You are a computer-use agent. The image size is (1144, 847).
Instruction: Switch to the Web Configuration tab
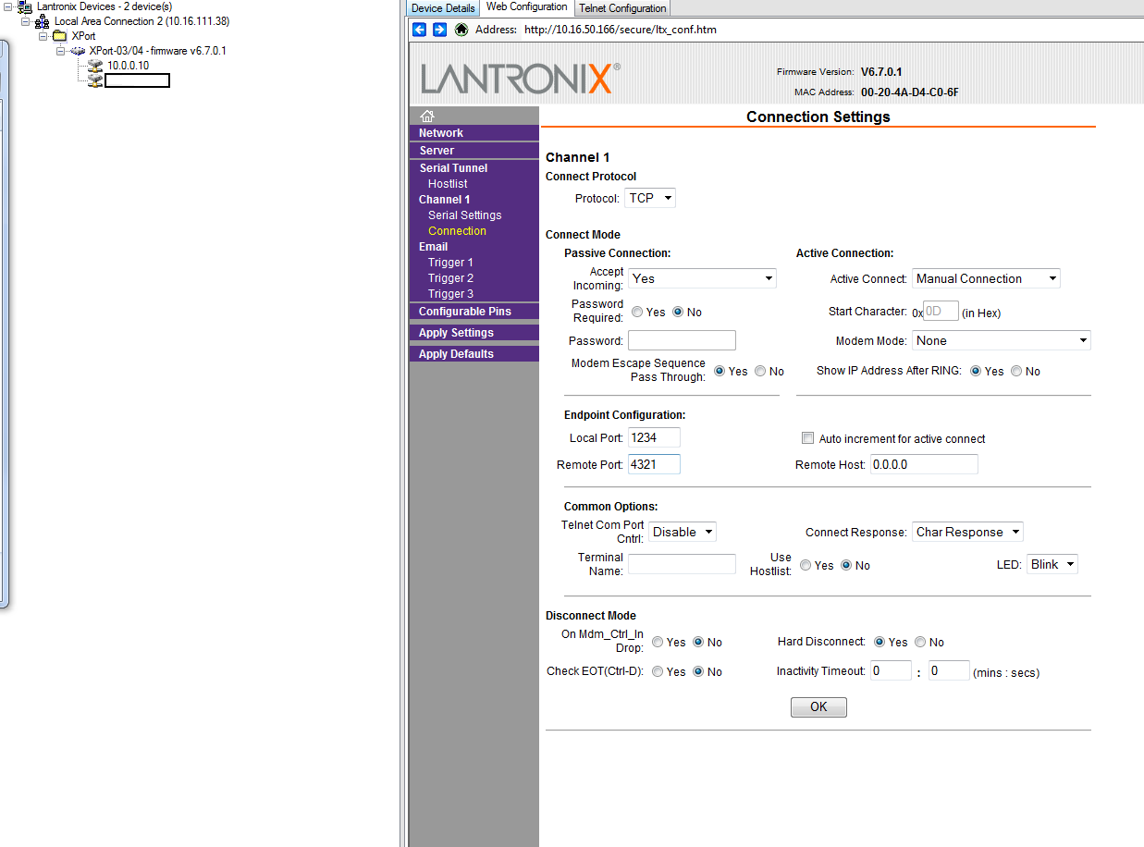[x=527, y=7]
